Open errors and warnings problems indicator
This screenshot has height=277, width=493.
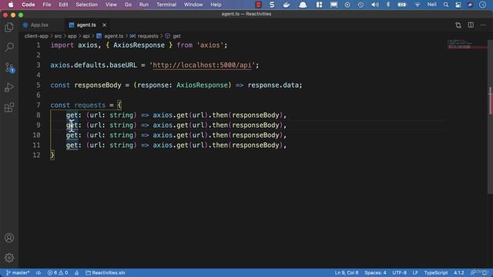(x=58, y=272)
